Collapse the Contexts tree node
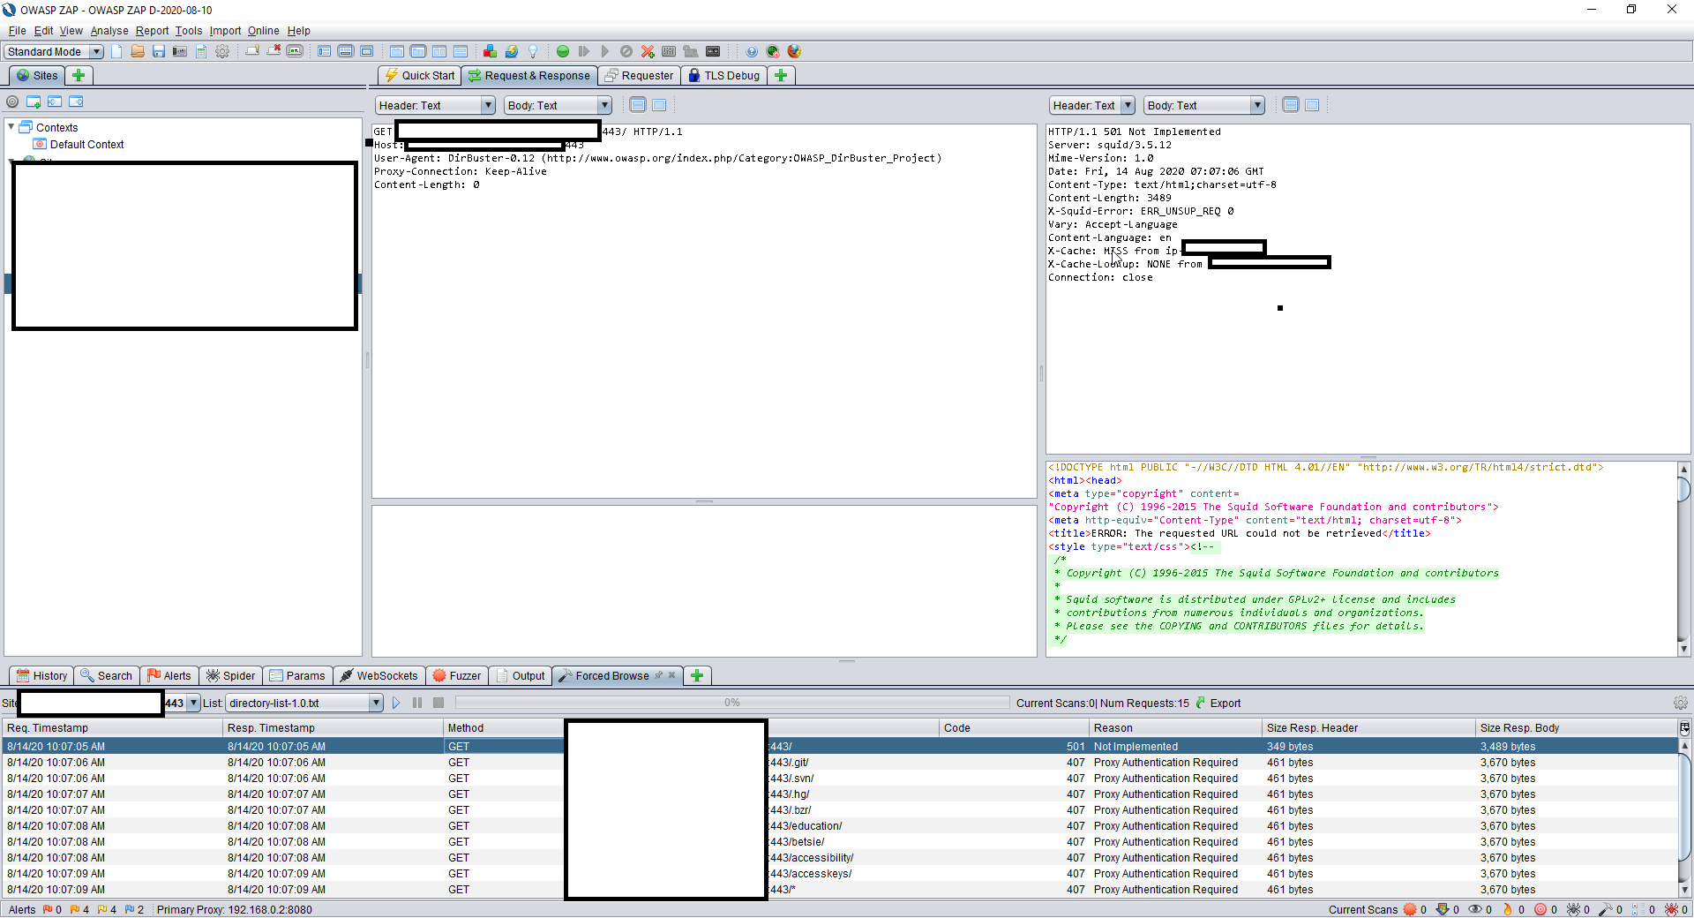1694x918 pixels. click(11, 126)
